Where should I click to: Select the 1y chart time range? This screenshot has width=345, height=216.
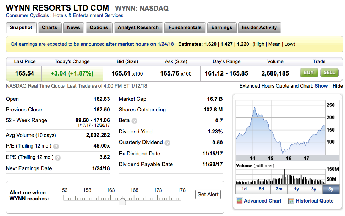click(x=296, y=189)
